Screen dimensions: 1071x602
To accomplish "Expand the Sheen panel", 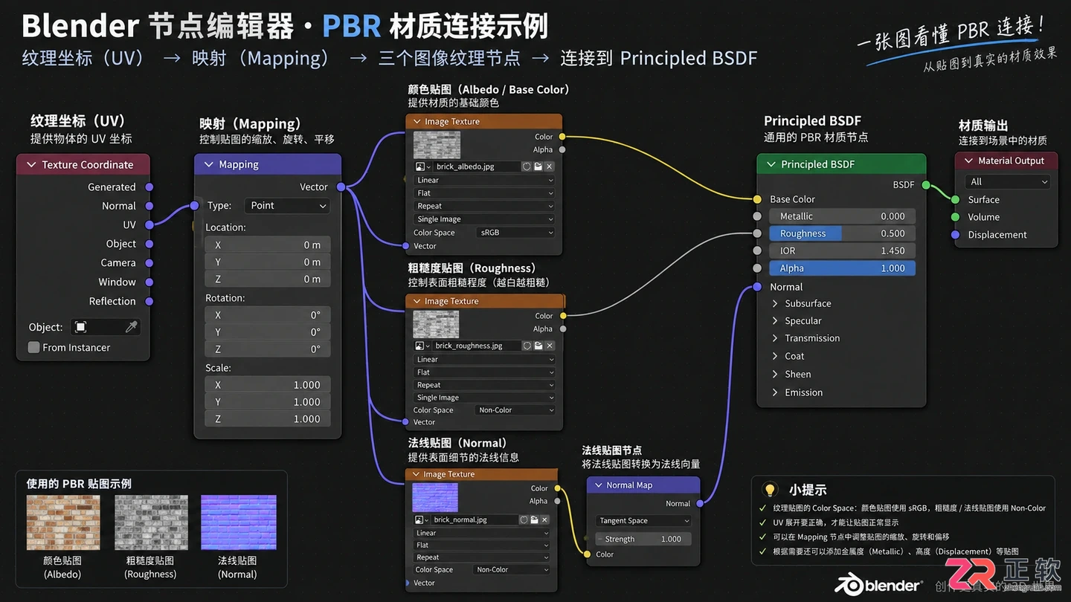I will (775, 374).
